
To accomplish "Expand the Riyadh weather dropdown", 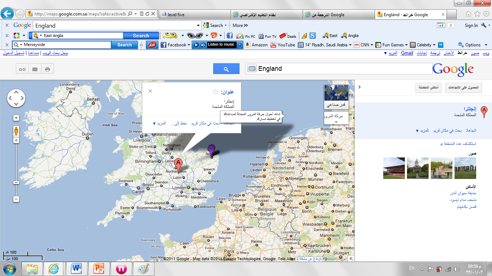I will pos(350,45).
